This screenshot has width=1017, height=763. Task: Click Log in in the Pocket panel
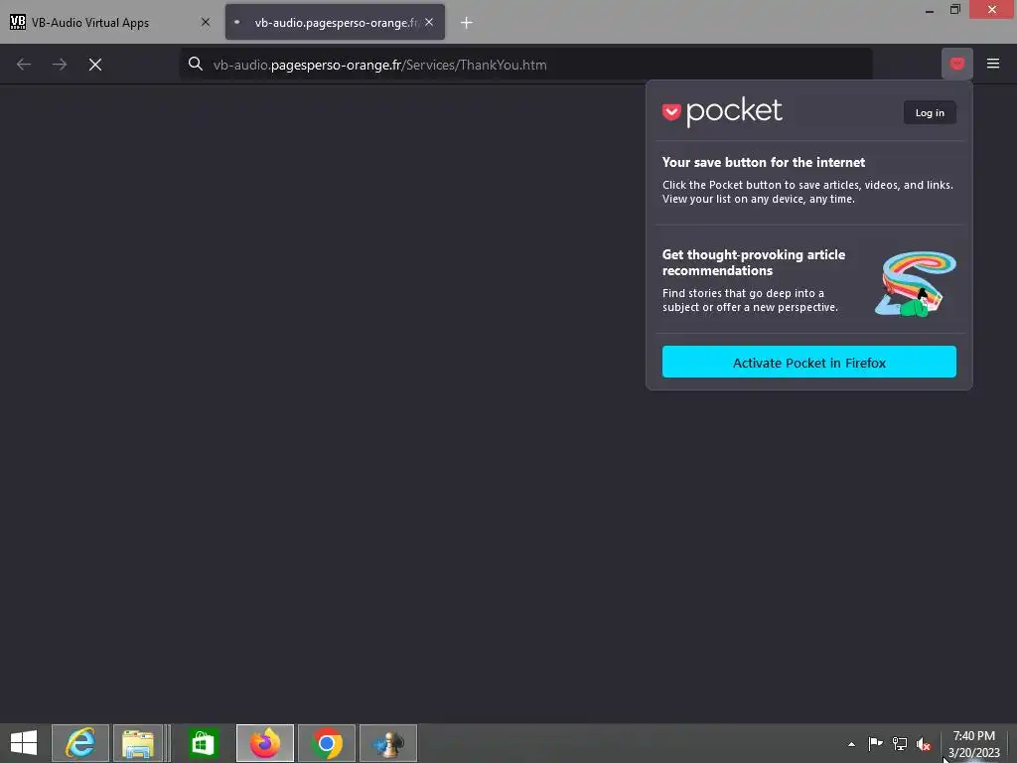point(930,113)
